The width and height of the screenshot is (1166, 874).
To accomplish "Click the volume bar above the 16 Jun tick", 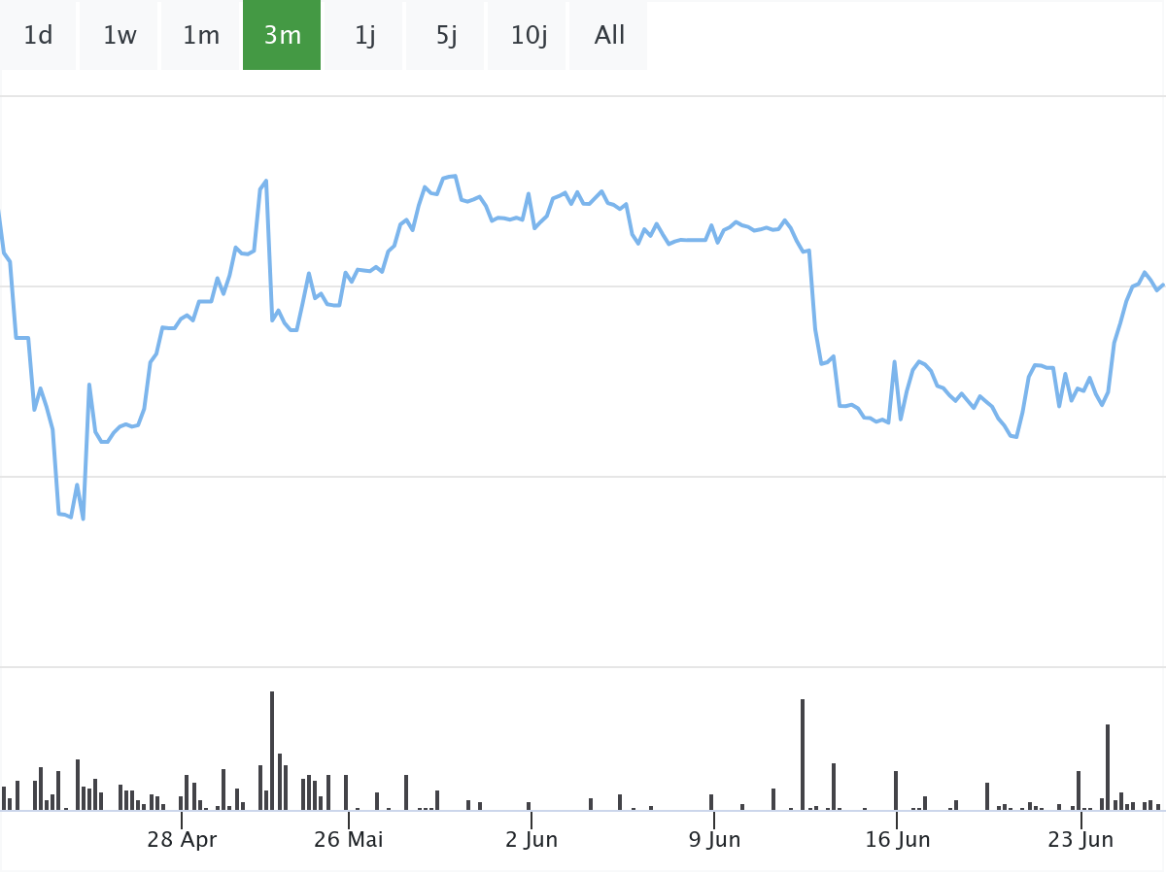I will click(896, 790).
